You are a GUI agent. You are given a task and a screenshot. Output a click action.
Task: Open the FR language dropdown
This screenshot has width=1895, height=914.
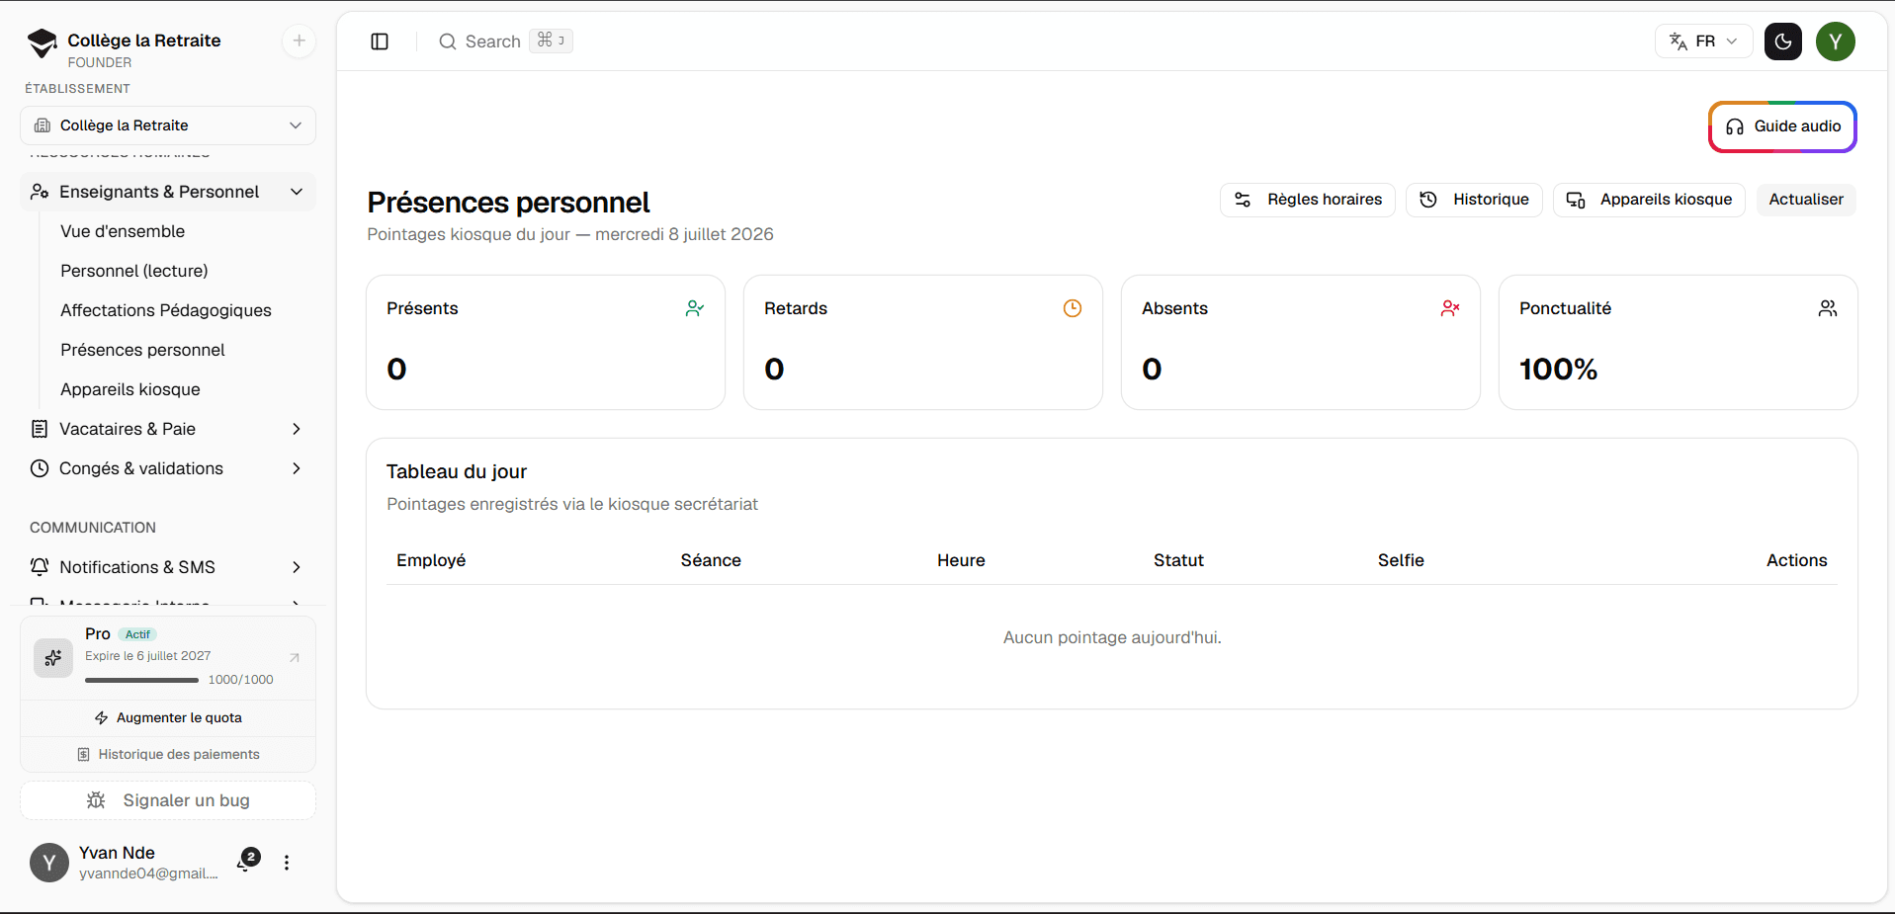[1703, 42]
